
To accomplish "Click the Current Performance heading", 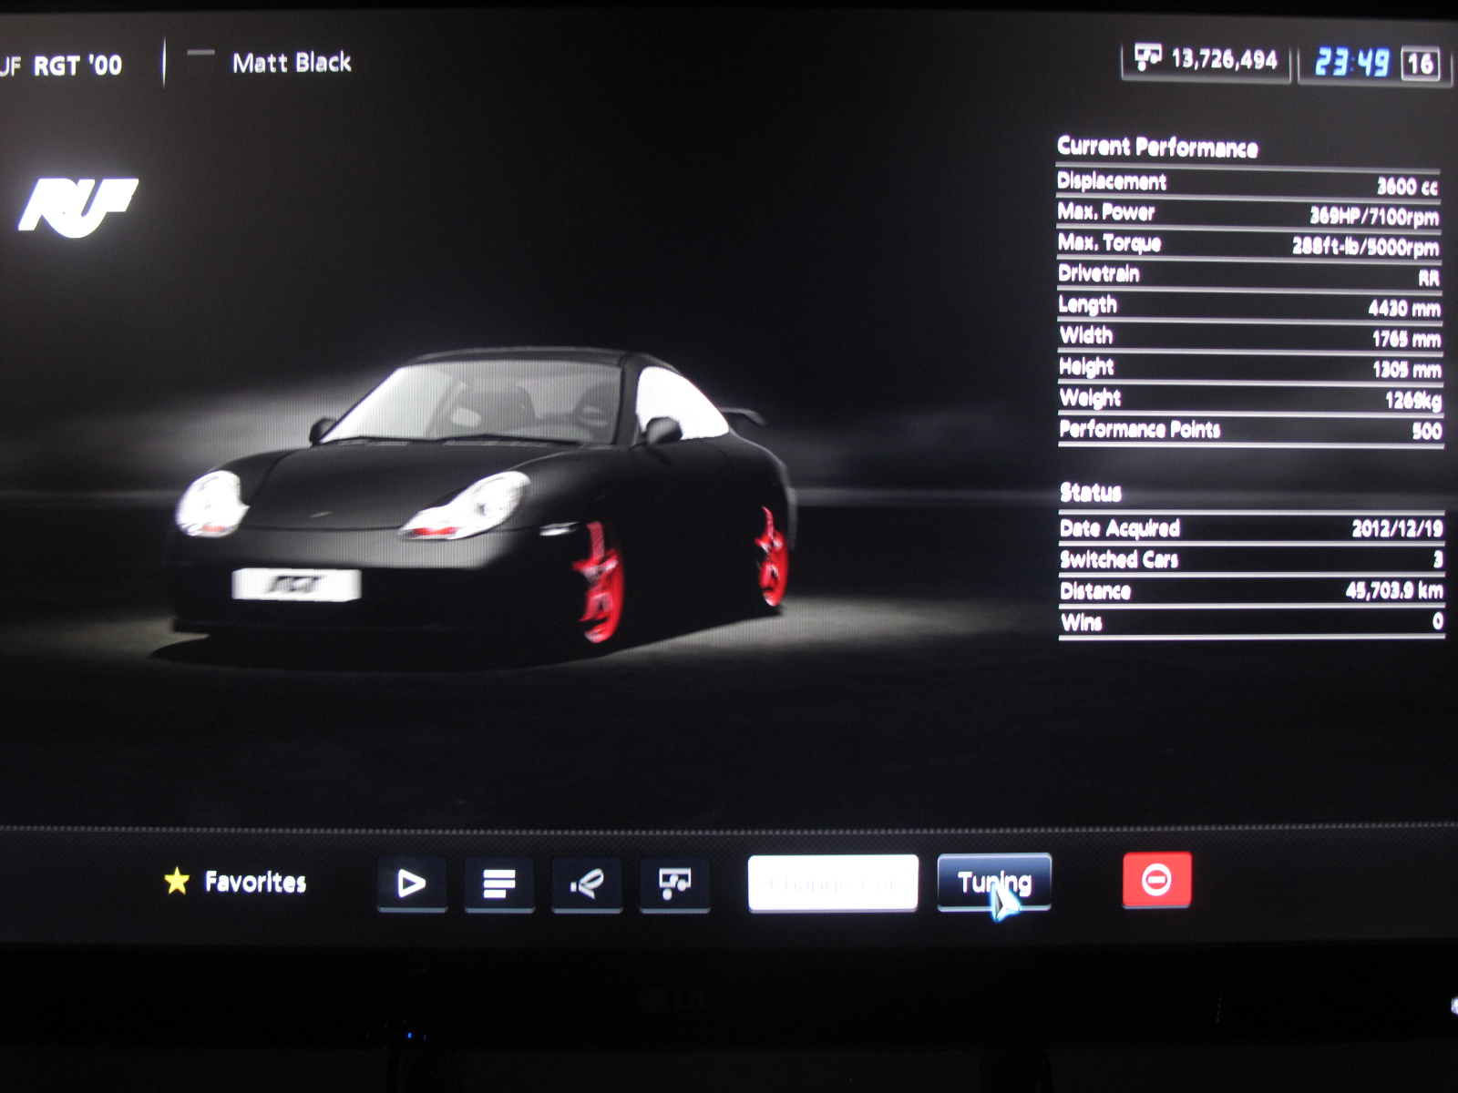I will (x=1157, y=147).
